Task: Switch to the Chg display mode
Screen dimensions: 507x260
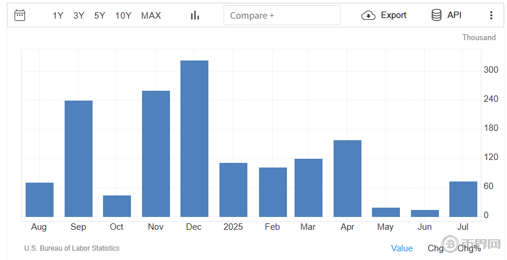Action: tap(435, 248)
